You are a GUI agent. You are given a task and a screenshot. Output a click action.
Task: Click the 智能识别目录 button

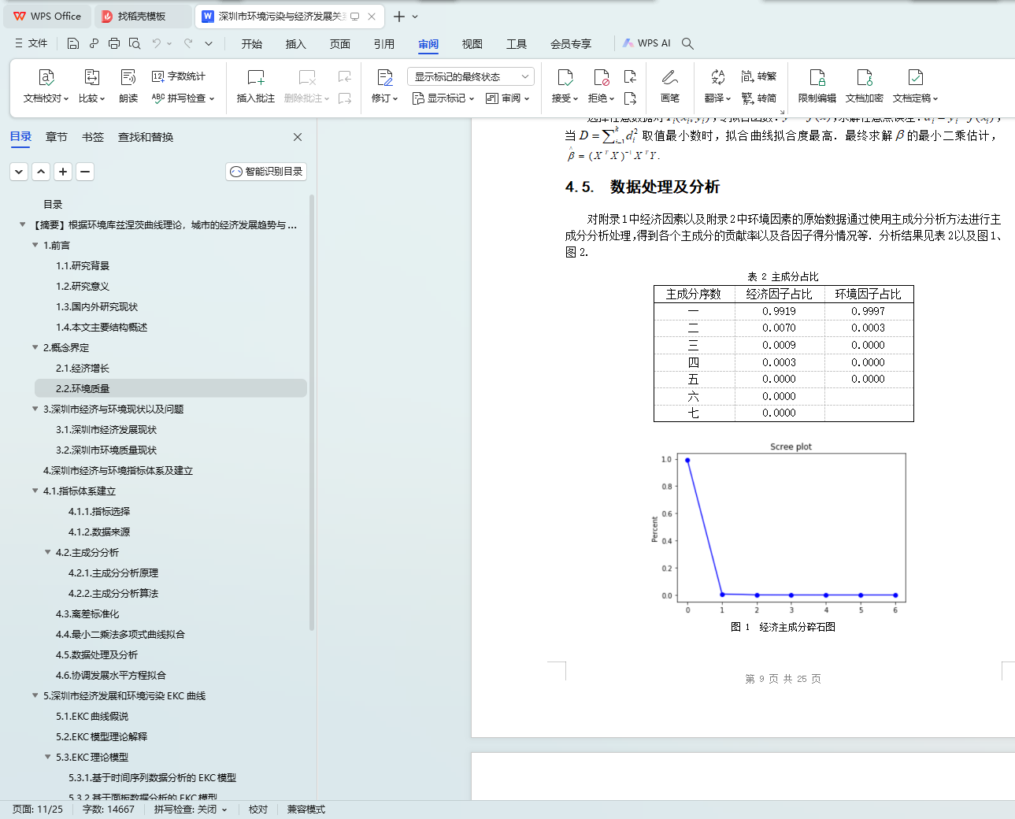tap(266, 172)
